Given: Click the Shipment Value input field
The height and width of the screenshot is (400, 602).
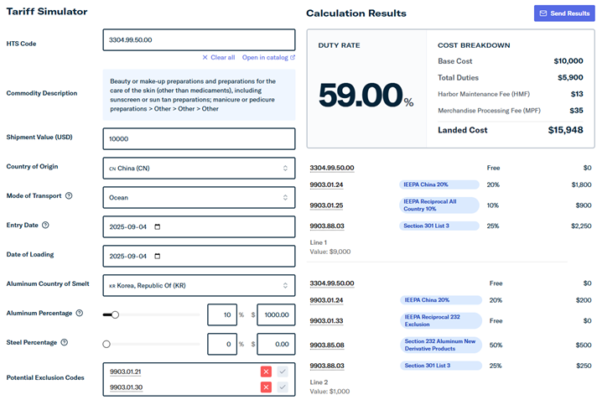Looking at the screenshot, I should [199, 139].
